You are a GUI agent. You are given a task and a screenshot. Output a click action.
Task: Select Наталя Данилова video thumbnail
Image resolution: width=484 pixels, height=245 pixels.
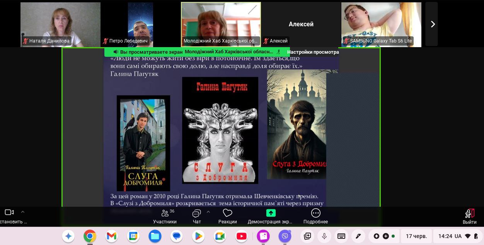(x=60, y=24)
